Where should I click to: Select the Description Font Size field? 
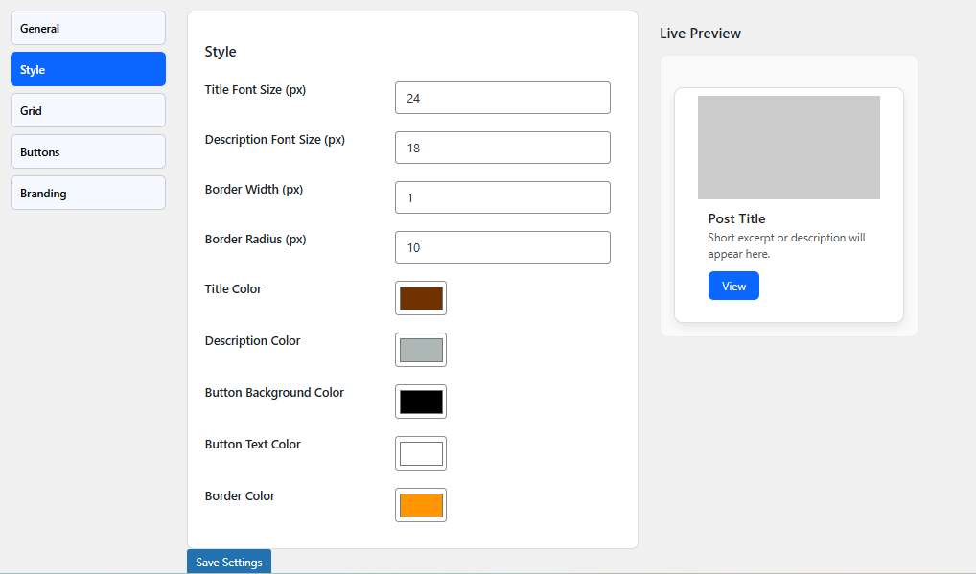[x=502, y=148]
